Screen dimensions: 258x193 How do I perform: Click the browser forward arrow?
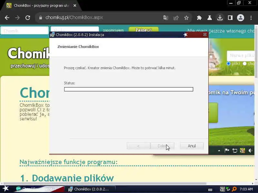tap(17, 18)
